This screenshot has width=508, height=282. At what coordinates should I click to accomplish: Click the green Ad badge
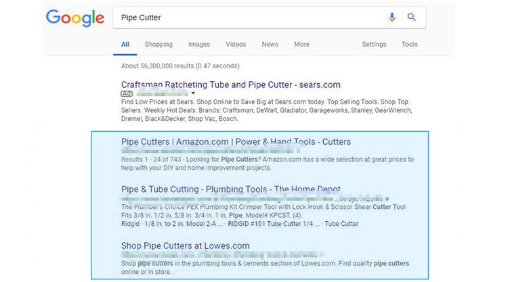click(x=126, y=93)
